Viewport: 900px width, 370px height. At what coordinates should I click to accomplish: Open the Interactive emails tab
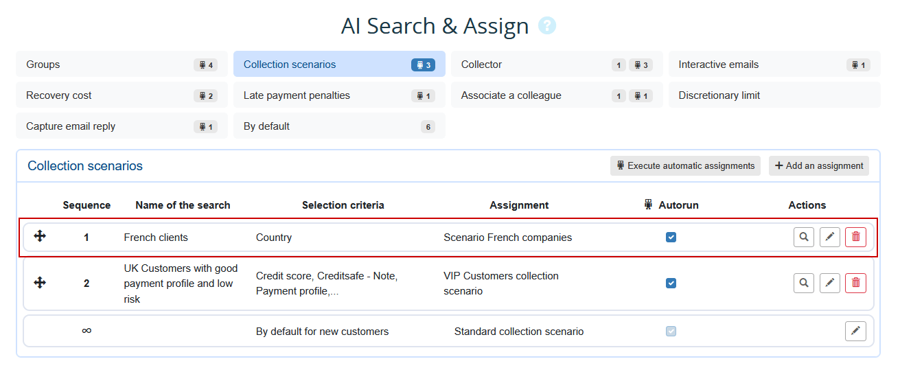click(x=774, y=65)
